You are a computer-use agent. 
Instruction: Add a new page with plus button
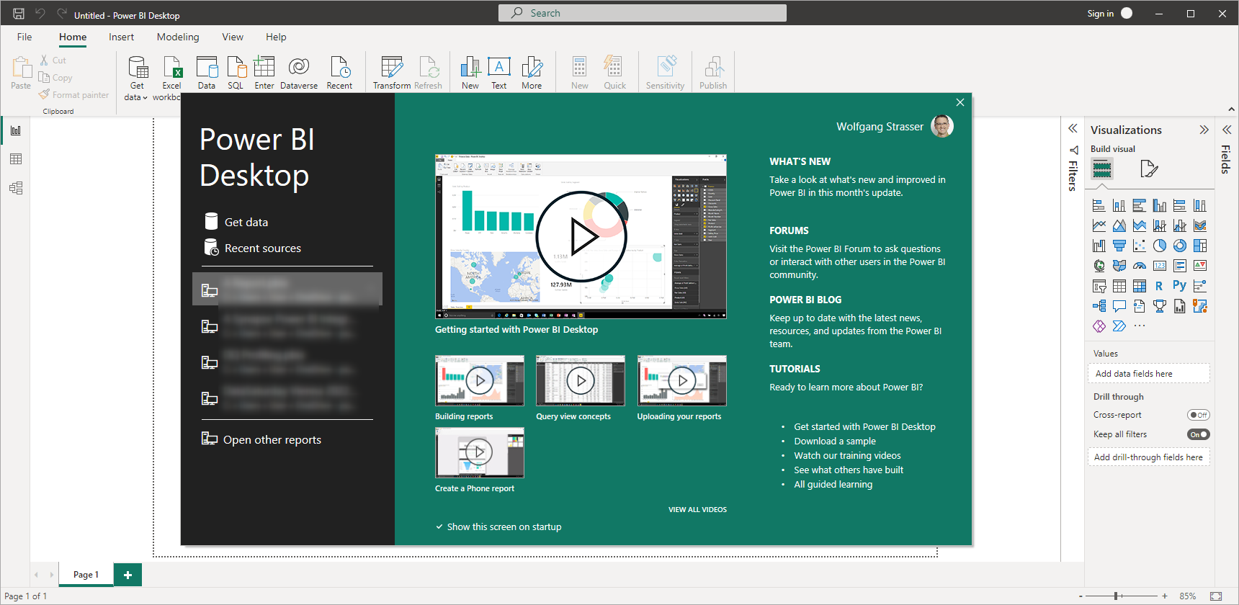pos(128,575)
